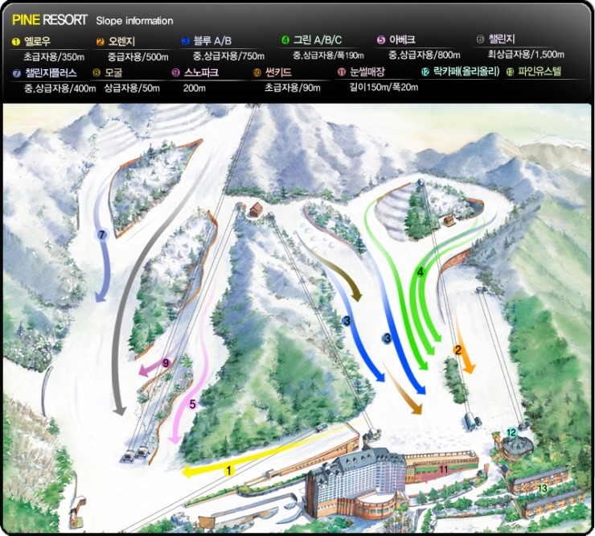Select the 모굴 slope label
Viewport: 595px width, 536px height.
(x=113, y=72)
